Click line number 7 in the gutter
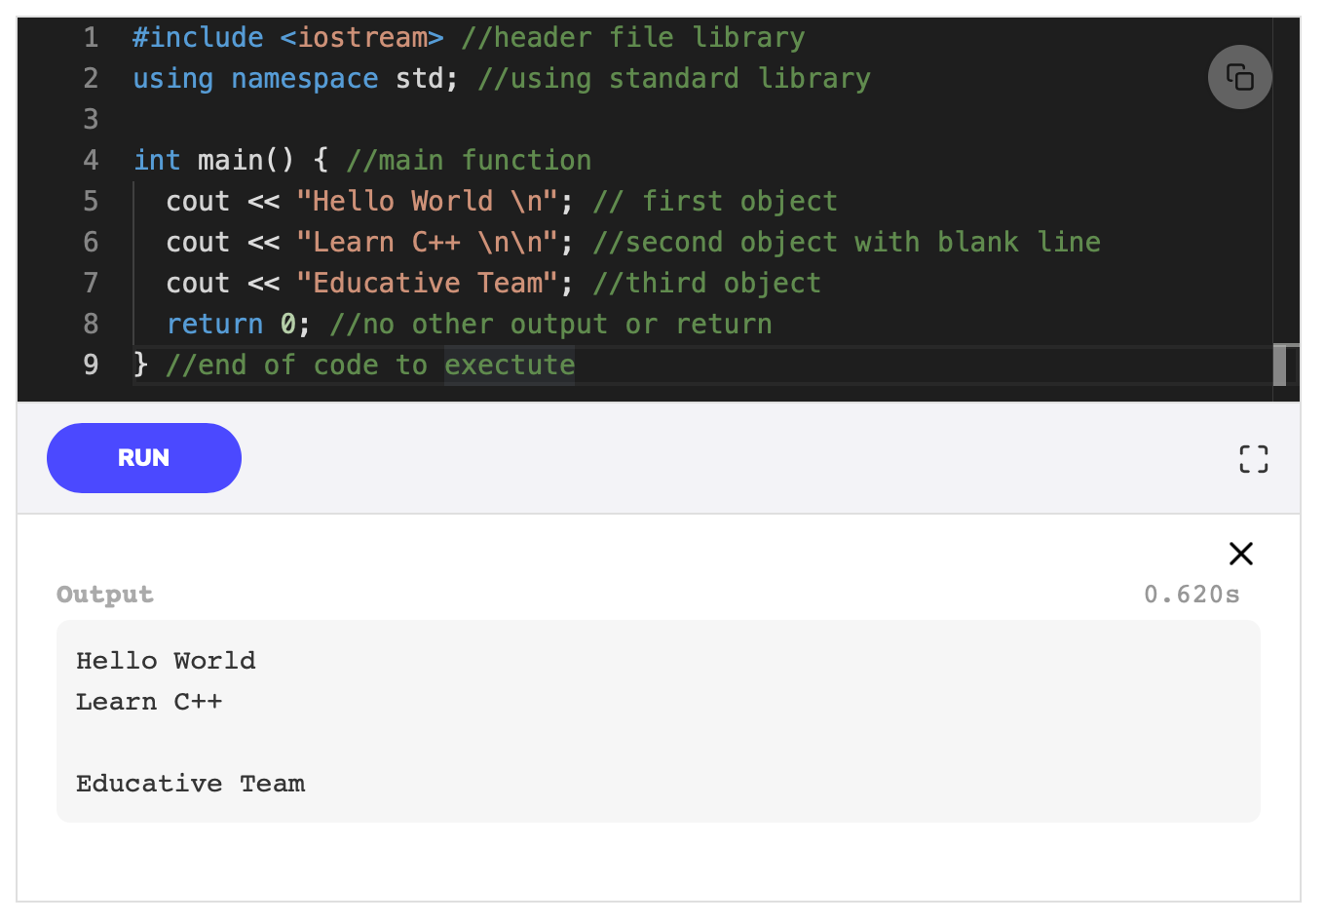Image resolution: width=1325 pixels, height=924 pixels. click(91, 283)
